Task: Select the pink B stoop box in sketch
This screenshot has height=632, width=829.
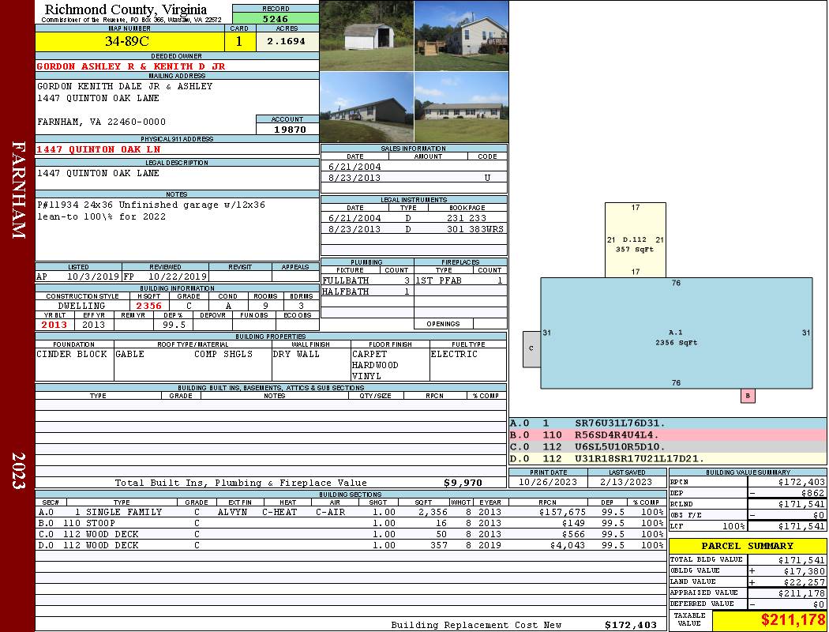Action: pos(748,396)
